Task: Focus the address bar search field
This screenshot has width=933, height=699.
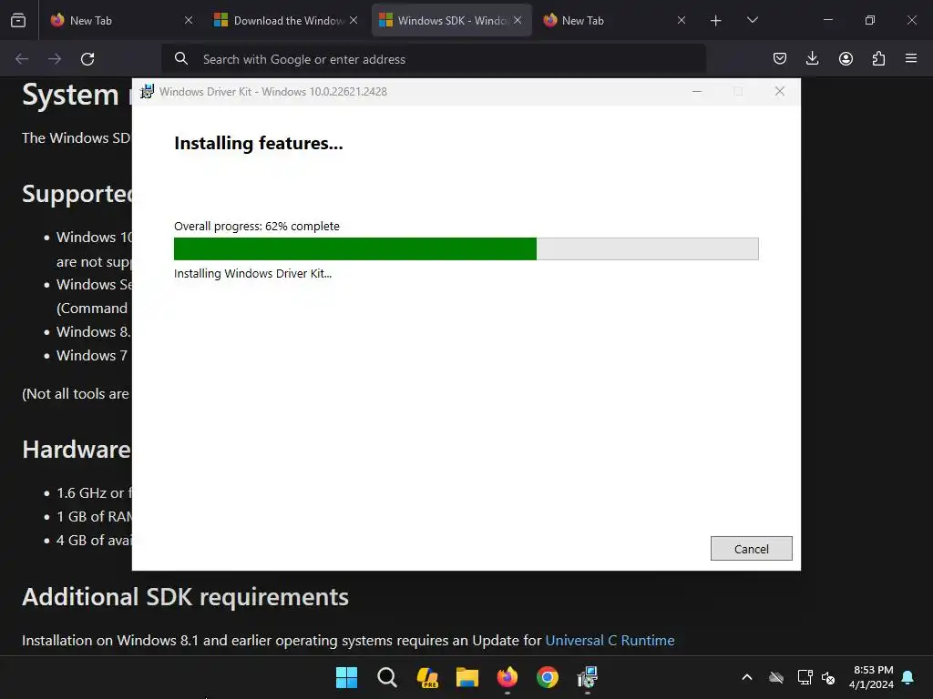Action: (x=434, y=59)
